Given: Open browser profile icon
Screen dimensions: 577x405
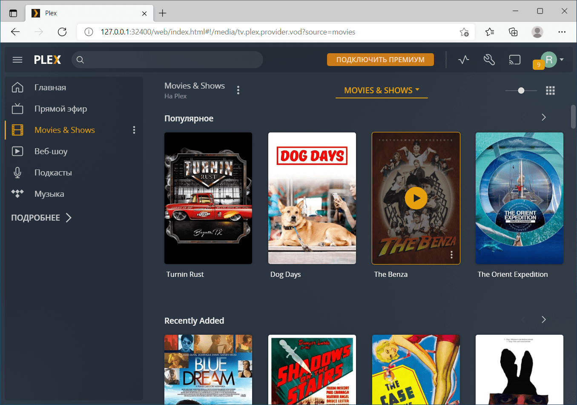Looking at the screenshot, I should (537, 32).
